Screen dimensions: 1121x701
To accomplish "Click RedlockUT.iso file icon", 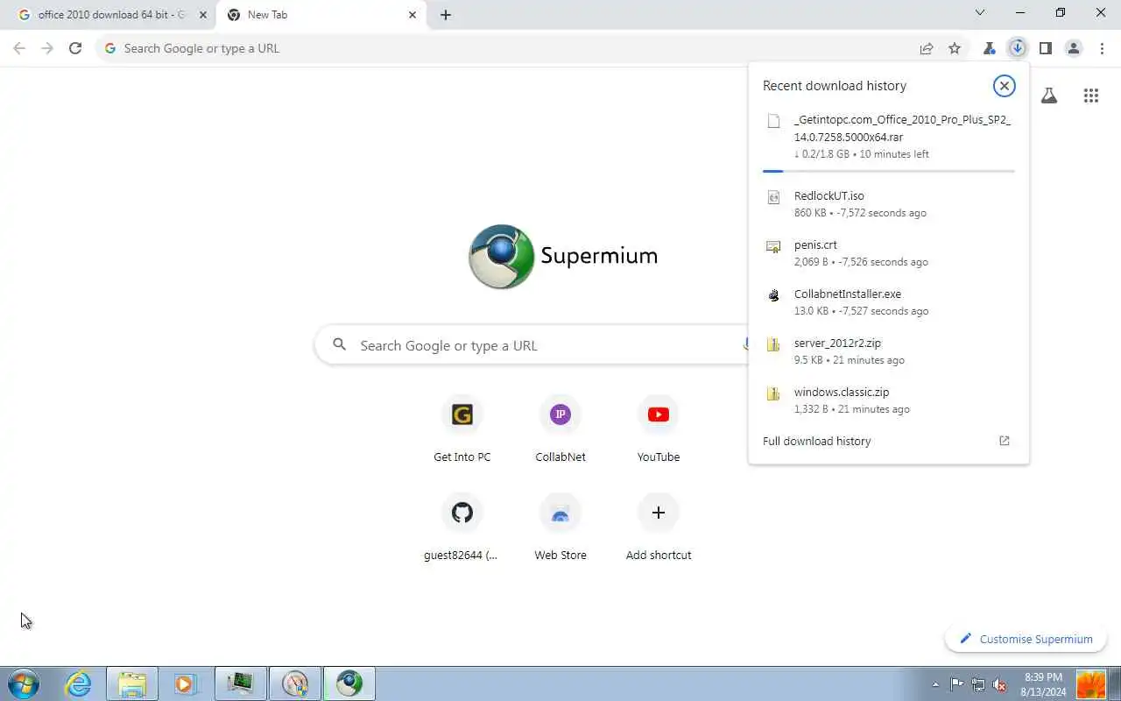I will point(773,197).
